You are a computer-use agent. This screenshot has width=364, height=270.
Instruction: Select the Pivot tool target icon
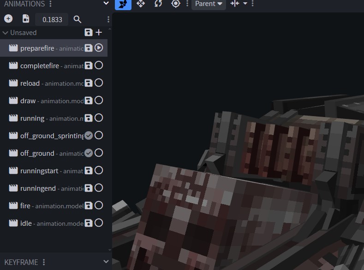coord(176,4)
